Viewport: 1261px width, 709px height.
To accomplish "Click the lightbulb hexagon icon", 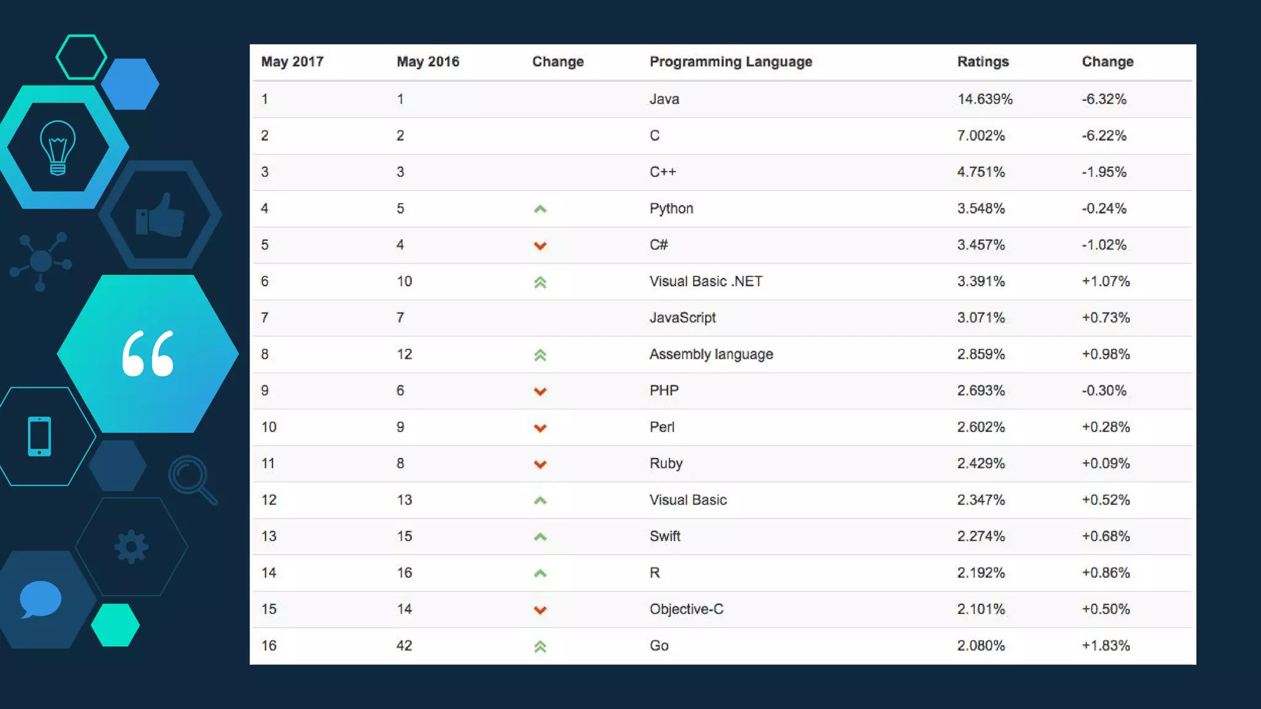I will point(58,148).
